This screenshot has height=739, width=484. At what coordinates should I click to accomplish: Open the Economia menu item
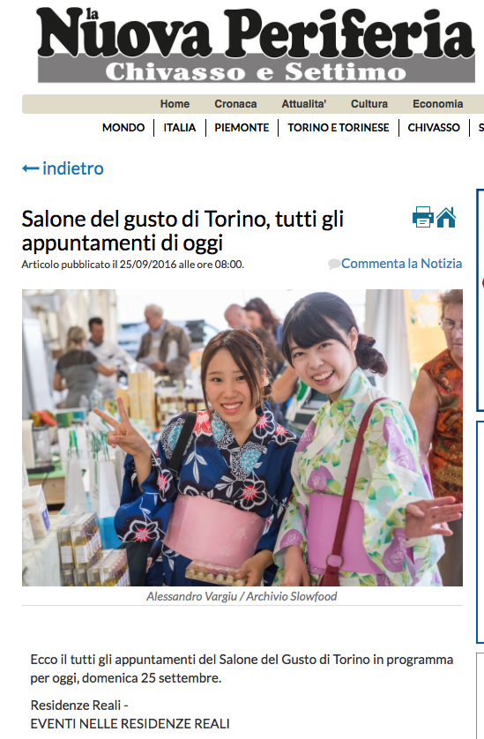coord(438,104)
